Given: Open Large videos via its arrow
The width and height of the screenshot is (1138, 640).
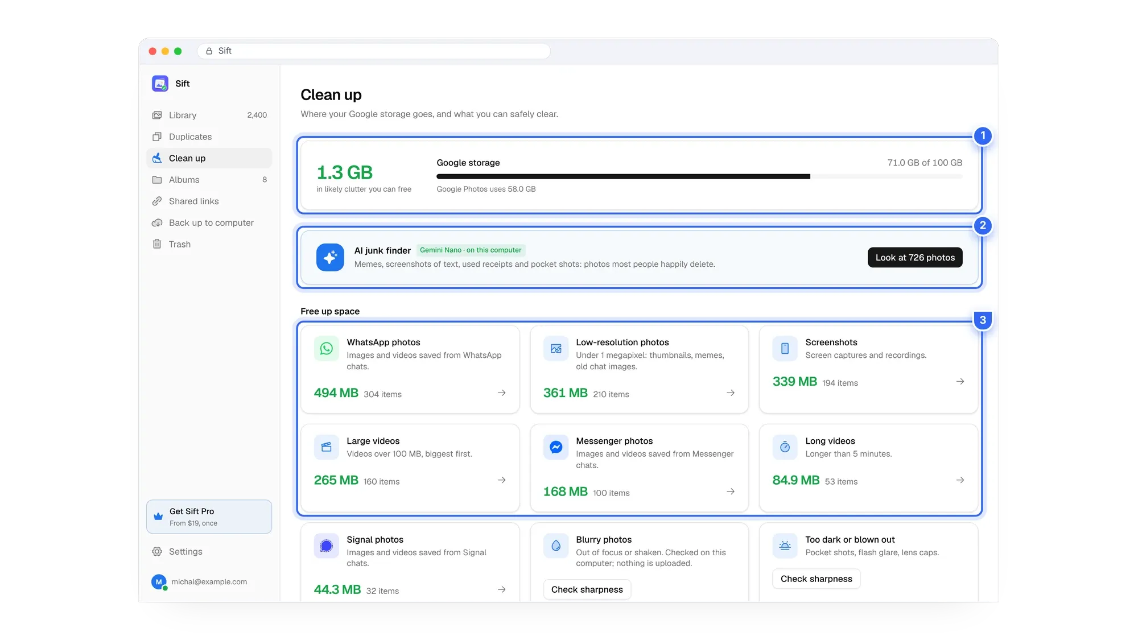Looking at the screenshot, I should pos(502,480).
